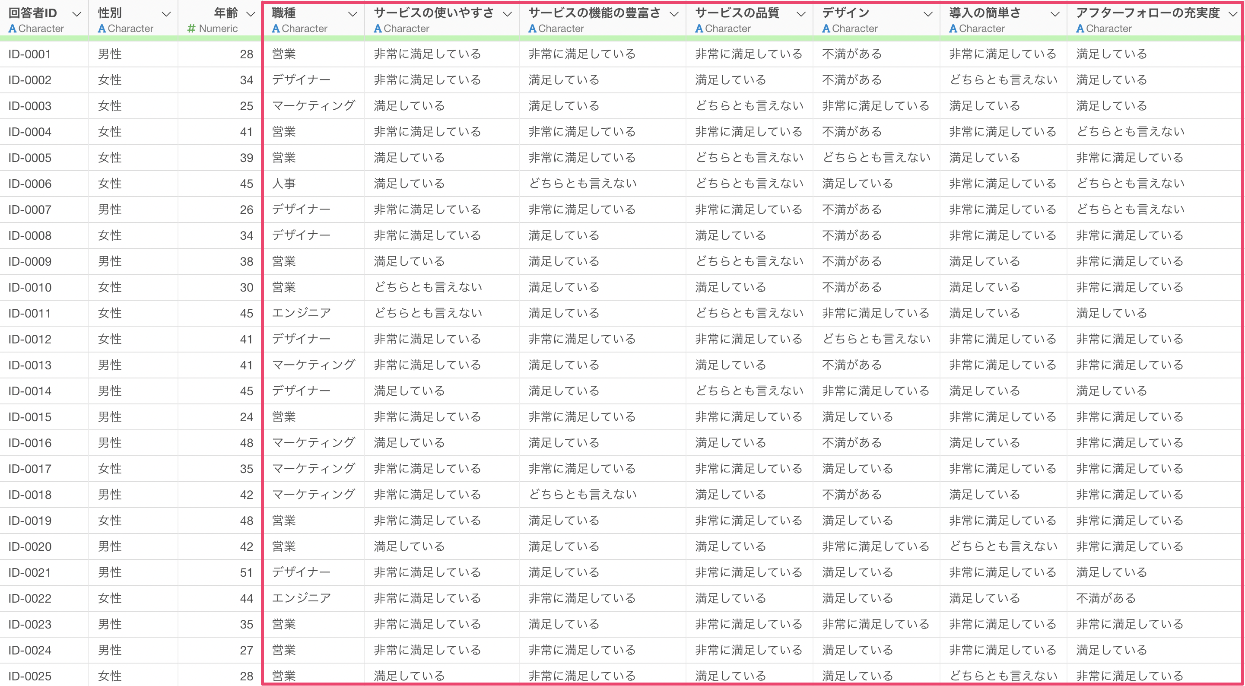Open the 回答者ID column dropdown menu

(76, 14)
